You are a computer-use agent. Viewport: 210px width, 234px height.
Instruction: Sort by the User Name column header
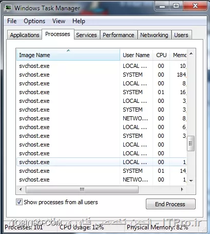[136, 55]
